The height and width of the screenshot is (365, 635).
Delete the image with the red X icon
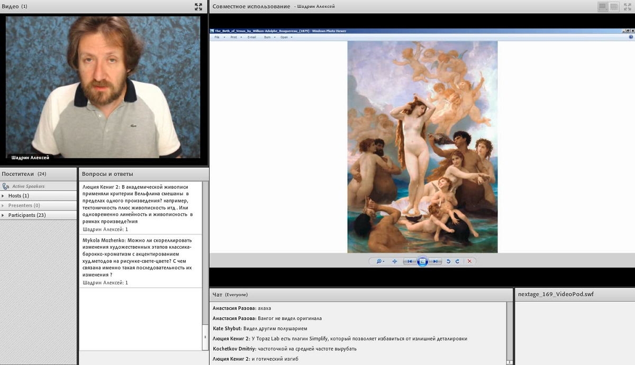pos(469,261)
